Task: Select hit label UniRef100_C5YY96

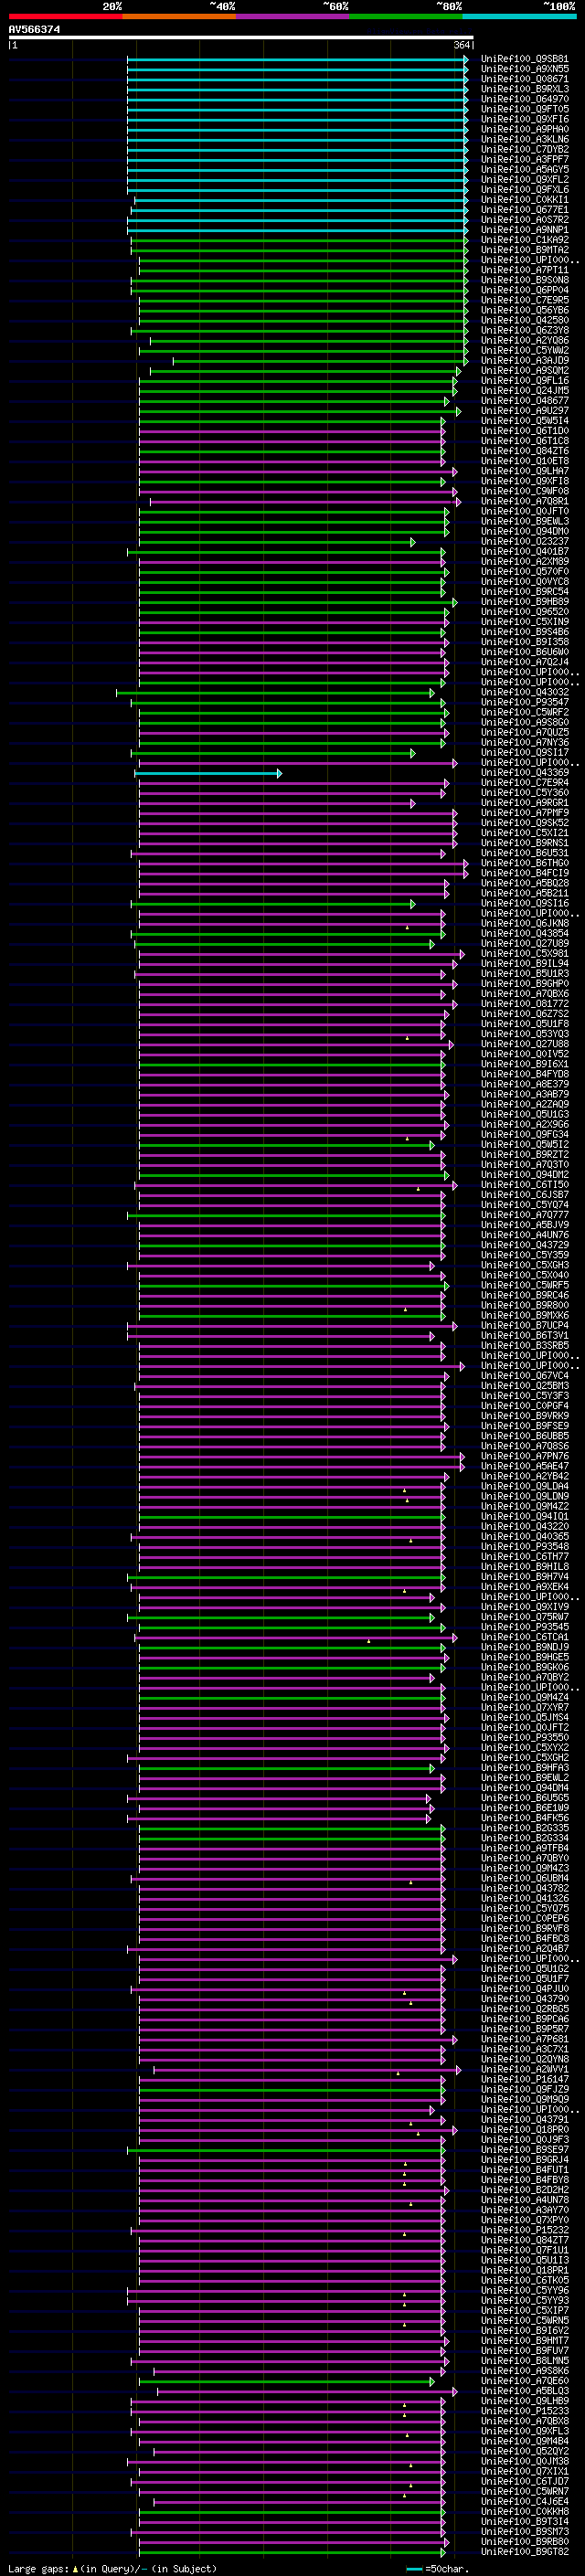Action: tap(525, 2289)
